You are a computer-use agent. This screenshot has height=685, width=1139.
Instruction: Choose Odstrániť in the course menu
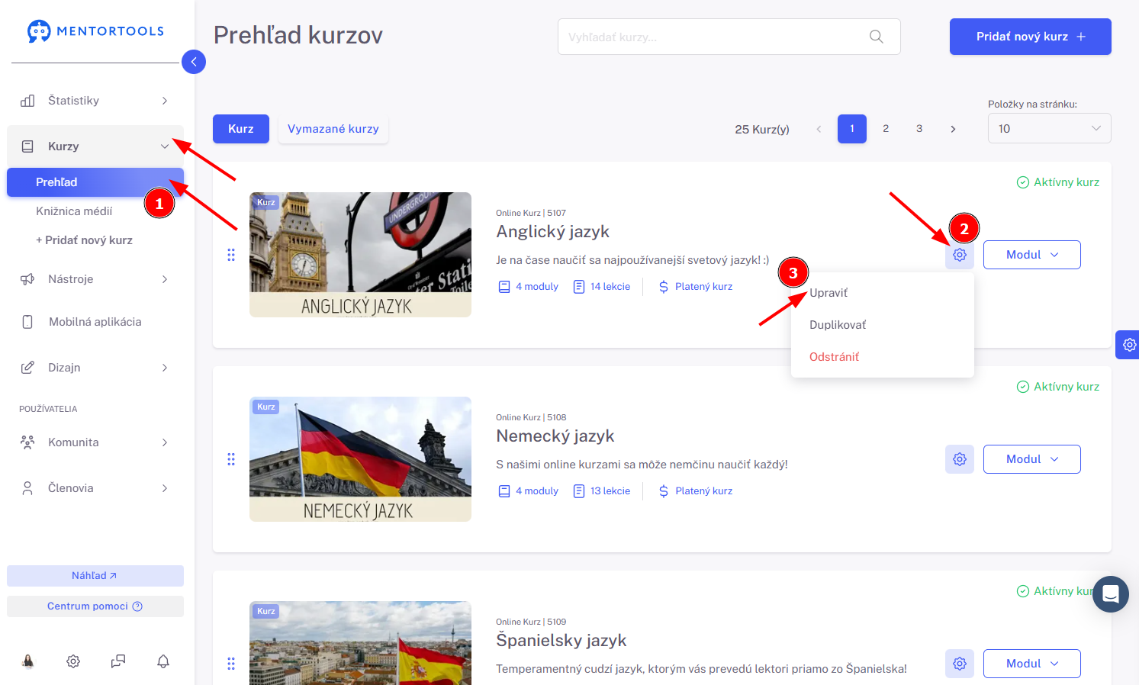[834, 357]
